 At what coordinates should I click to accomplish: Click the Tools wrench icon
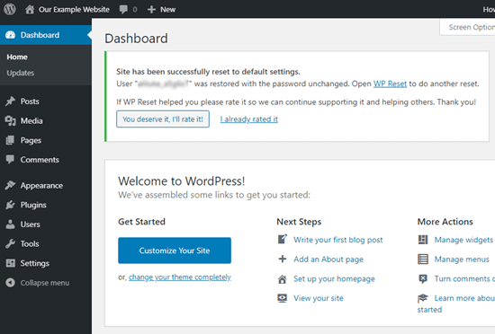click(10, 244)
